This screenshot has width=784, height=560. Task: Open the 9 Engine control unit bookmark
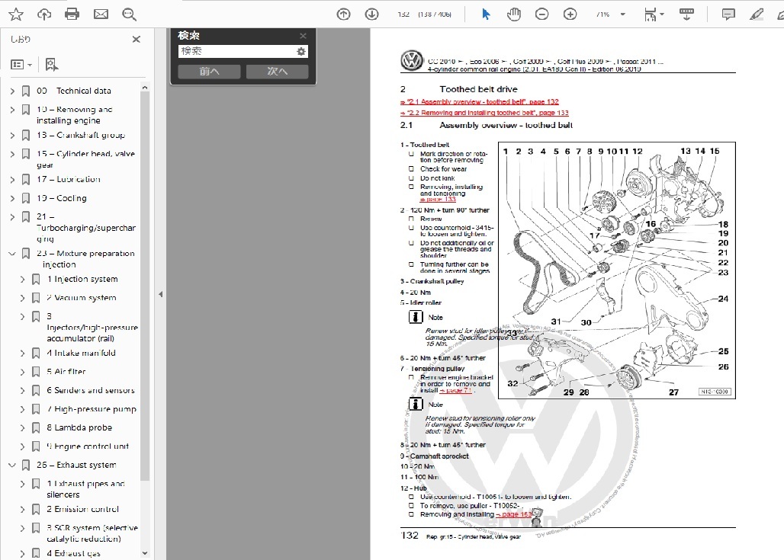coord(88,446)
